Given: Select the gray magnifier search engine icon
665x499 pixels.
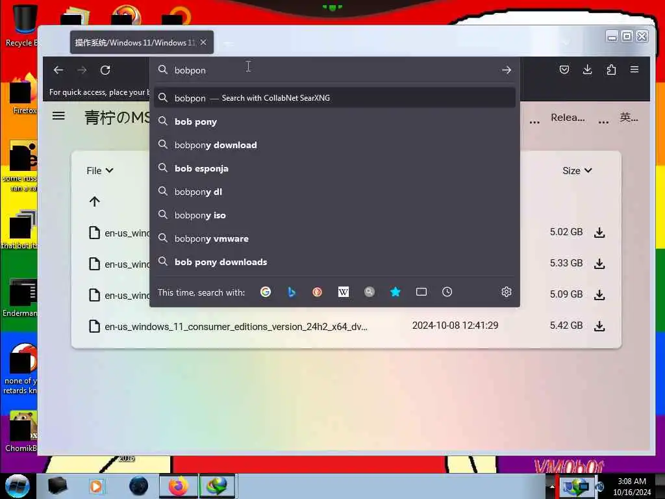Looking at the screenshot, I should click(370, 292).
